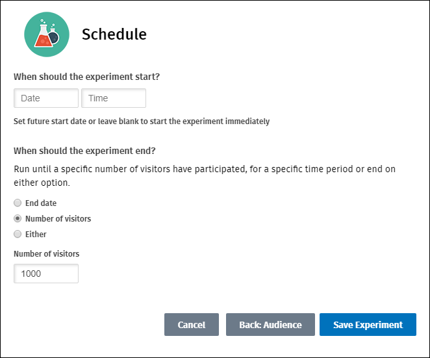Image resolution: width=430 pixels, height=358 pixels.
Task: Click the 'When should the experiment end?' label
Action: click(x=84, y=151)
